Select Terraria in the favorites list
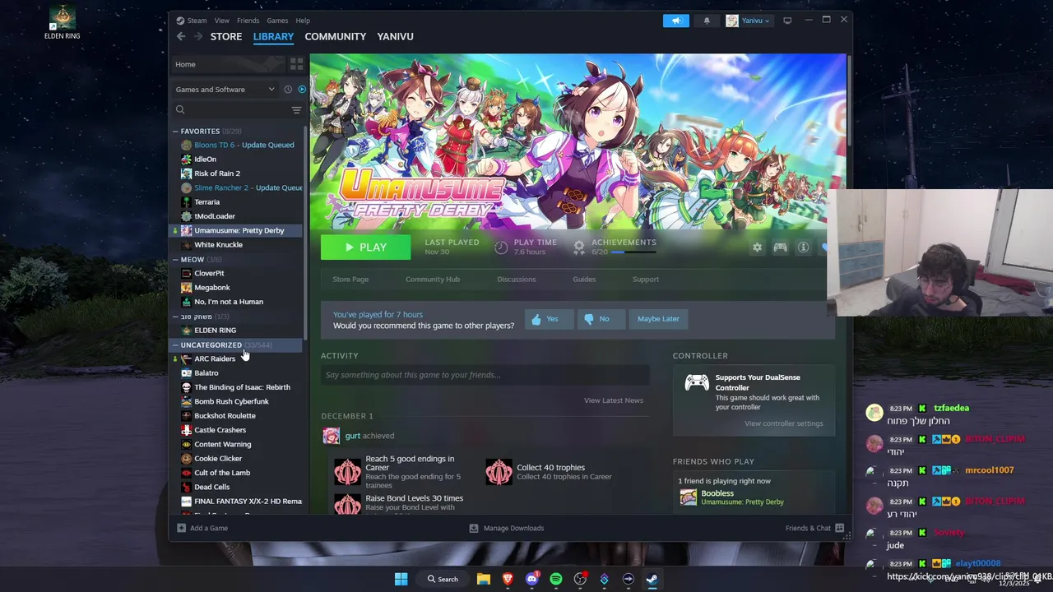 tap(206, 202)
